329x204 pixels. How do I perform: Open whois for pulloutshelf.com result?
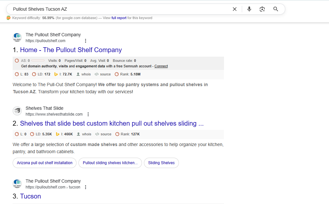(84, 74)
